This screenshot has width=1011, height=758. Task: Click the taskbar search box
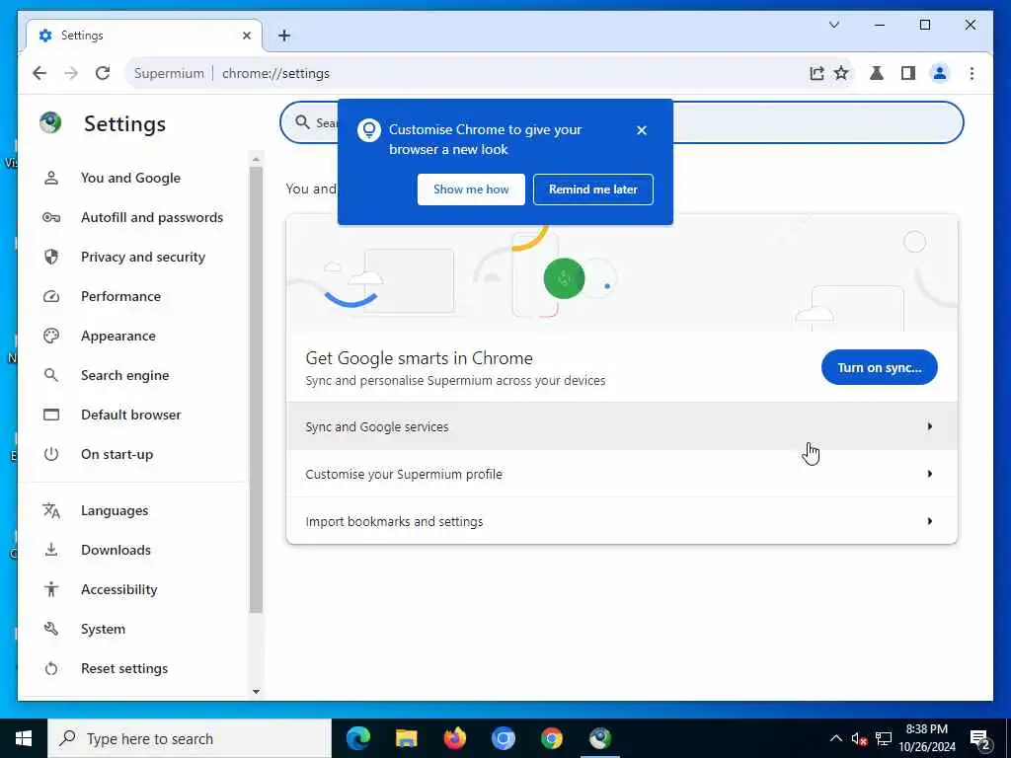pos(189,738)
